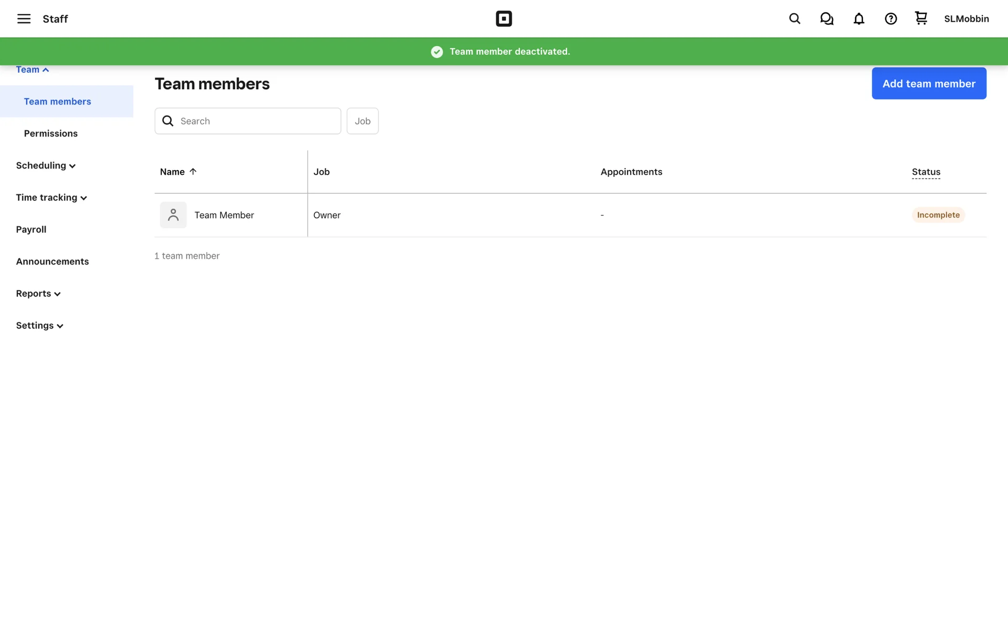Image resolution: width=1008 pixels, height=630 pixels.
Task: Open SLMobbin account menu
Action: [966, 19]
